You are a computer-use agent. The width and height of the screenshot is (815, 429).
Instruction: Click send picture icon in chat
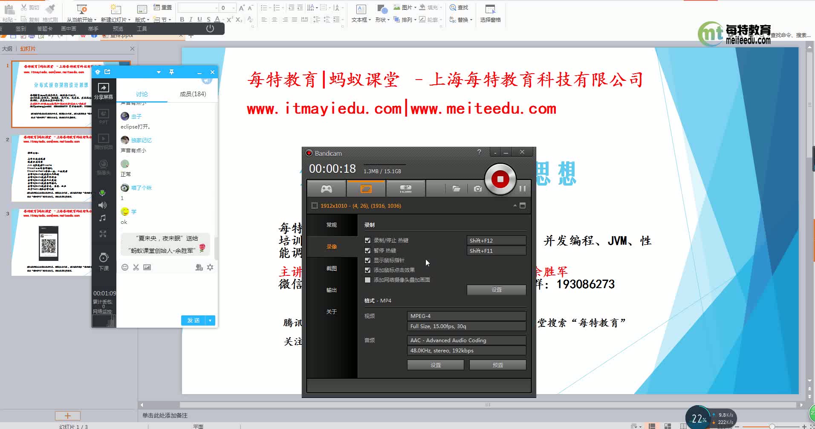pyautogui.click(x=147, y=267)
